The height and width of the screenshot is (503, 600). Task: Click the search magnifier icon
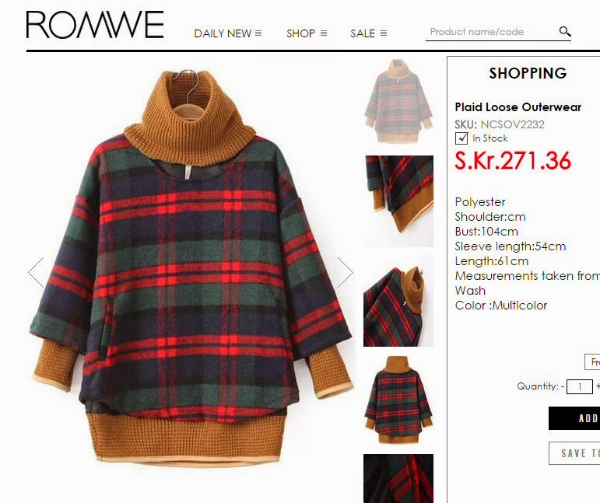pyautogui.click(x=565, y=31)
